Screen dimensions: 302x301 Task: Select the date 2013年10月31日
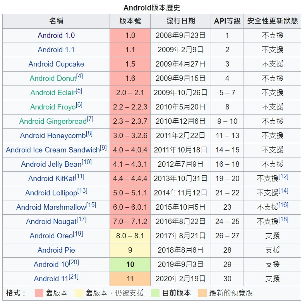pyautogui.click(x=181, y=179)
